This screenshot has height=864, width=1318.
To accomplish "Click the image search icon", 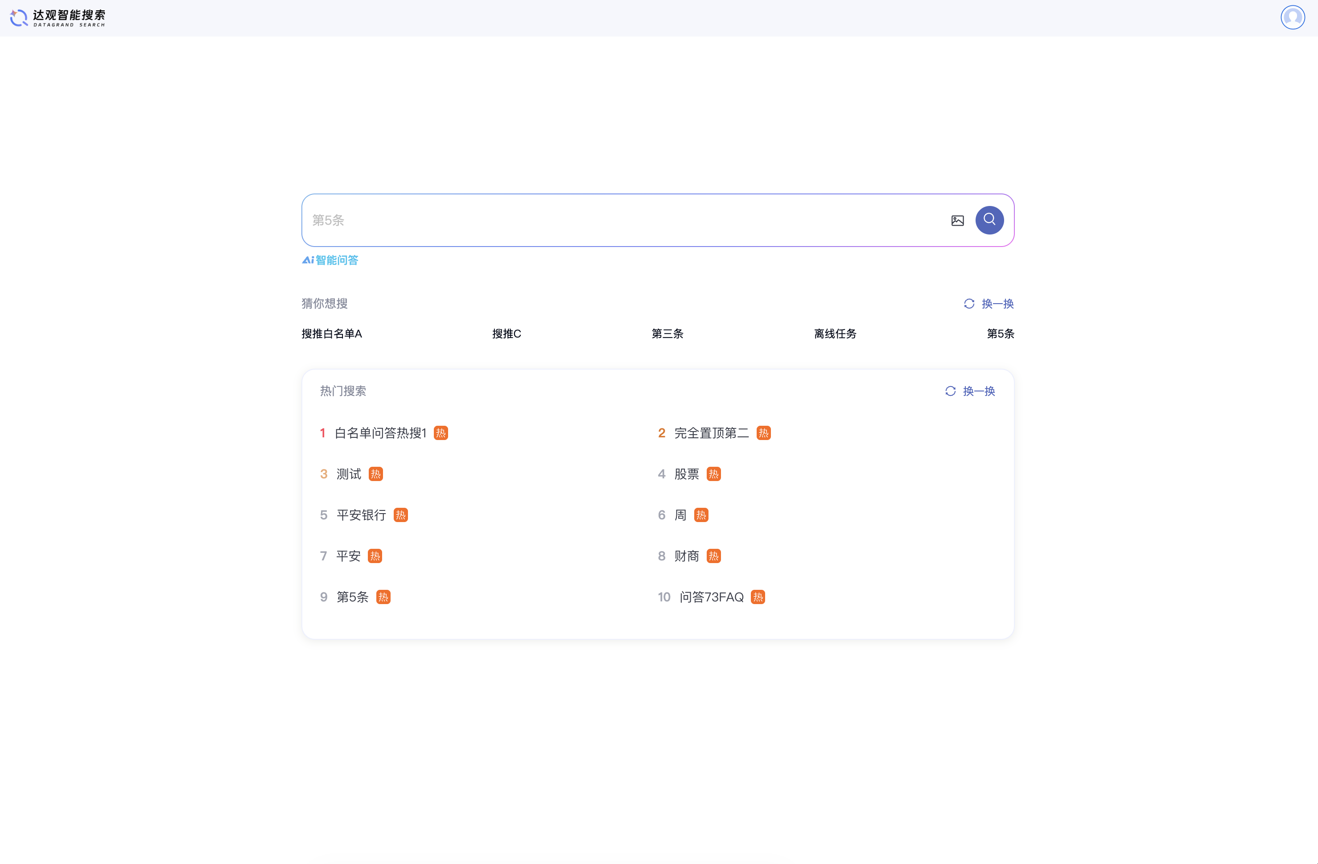I will point(957,220).
